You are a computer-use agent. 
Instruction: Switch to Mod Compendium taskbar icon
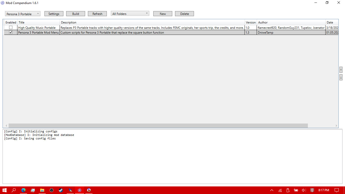click(80, 190)
